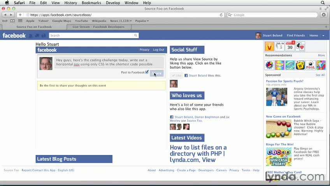The height and width of the screenshot is (186, 330).
Task: Select the Source Foo on Facebook tab
Action: 34,27
